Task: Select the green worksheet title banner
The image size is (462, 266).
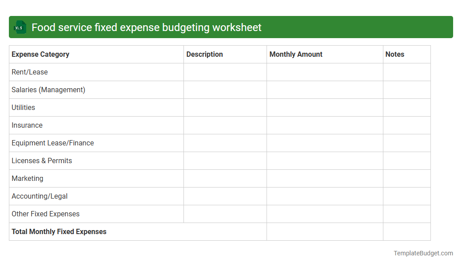Action: 231,27
